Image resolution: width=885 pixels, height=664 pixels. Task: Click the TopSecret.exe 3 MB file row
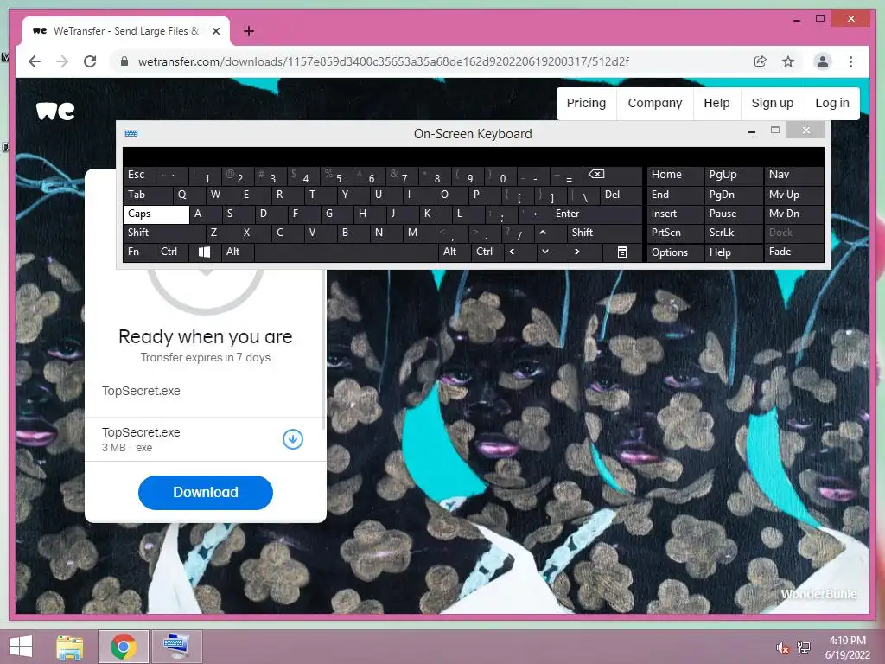(206, 439)
